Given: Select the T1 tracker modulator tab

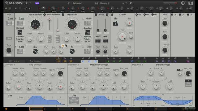Looking at the screenshot, I should [x=157, y=61].
